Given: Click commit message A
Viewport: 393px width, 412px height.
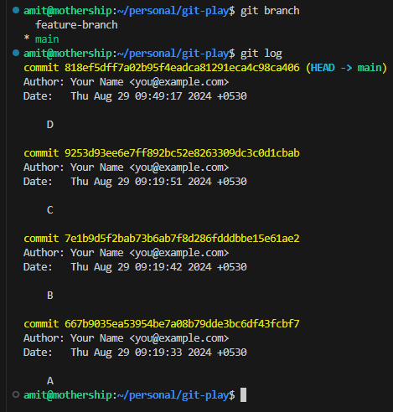Looking at the screenshot, I should click(50, 381).
